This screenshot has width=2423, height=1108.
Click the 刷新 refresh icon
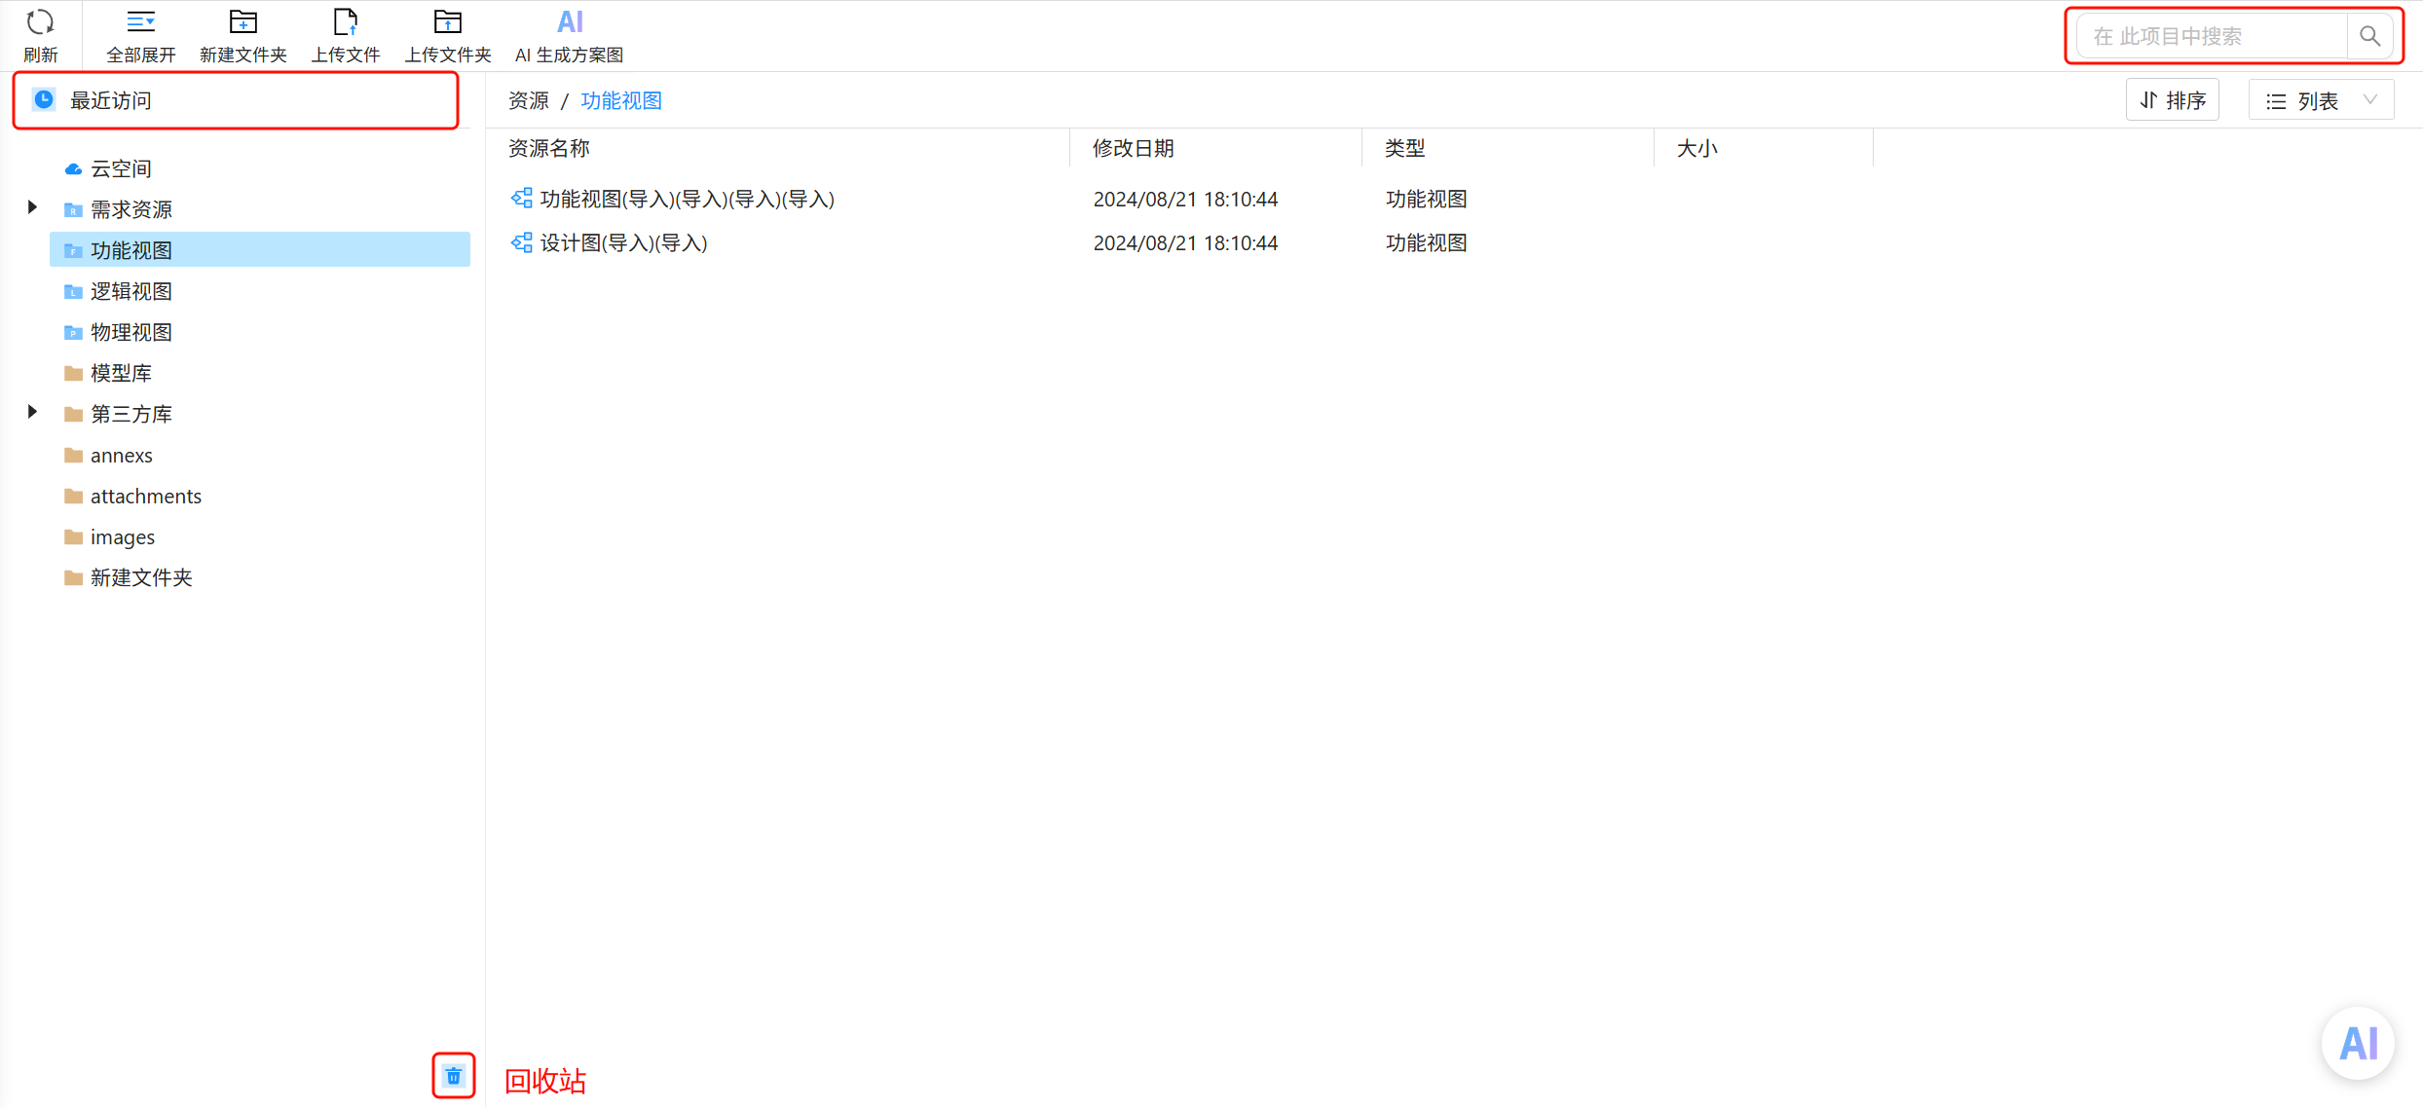40,22
